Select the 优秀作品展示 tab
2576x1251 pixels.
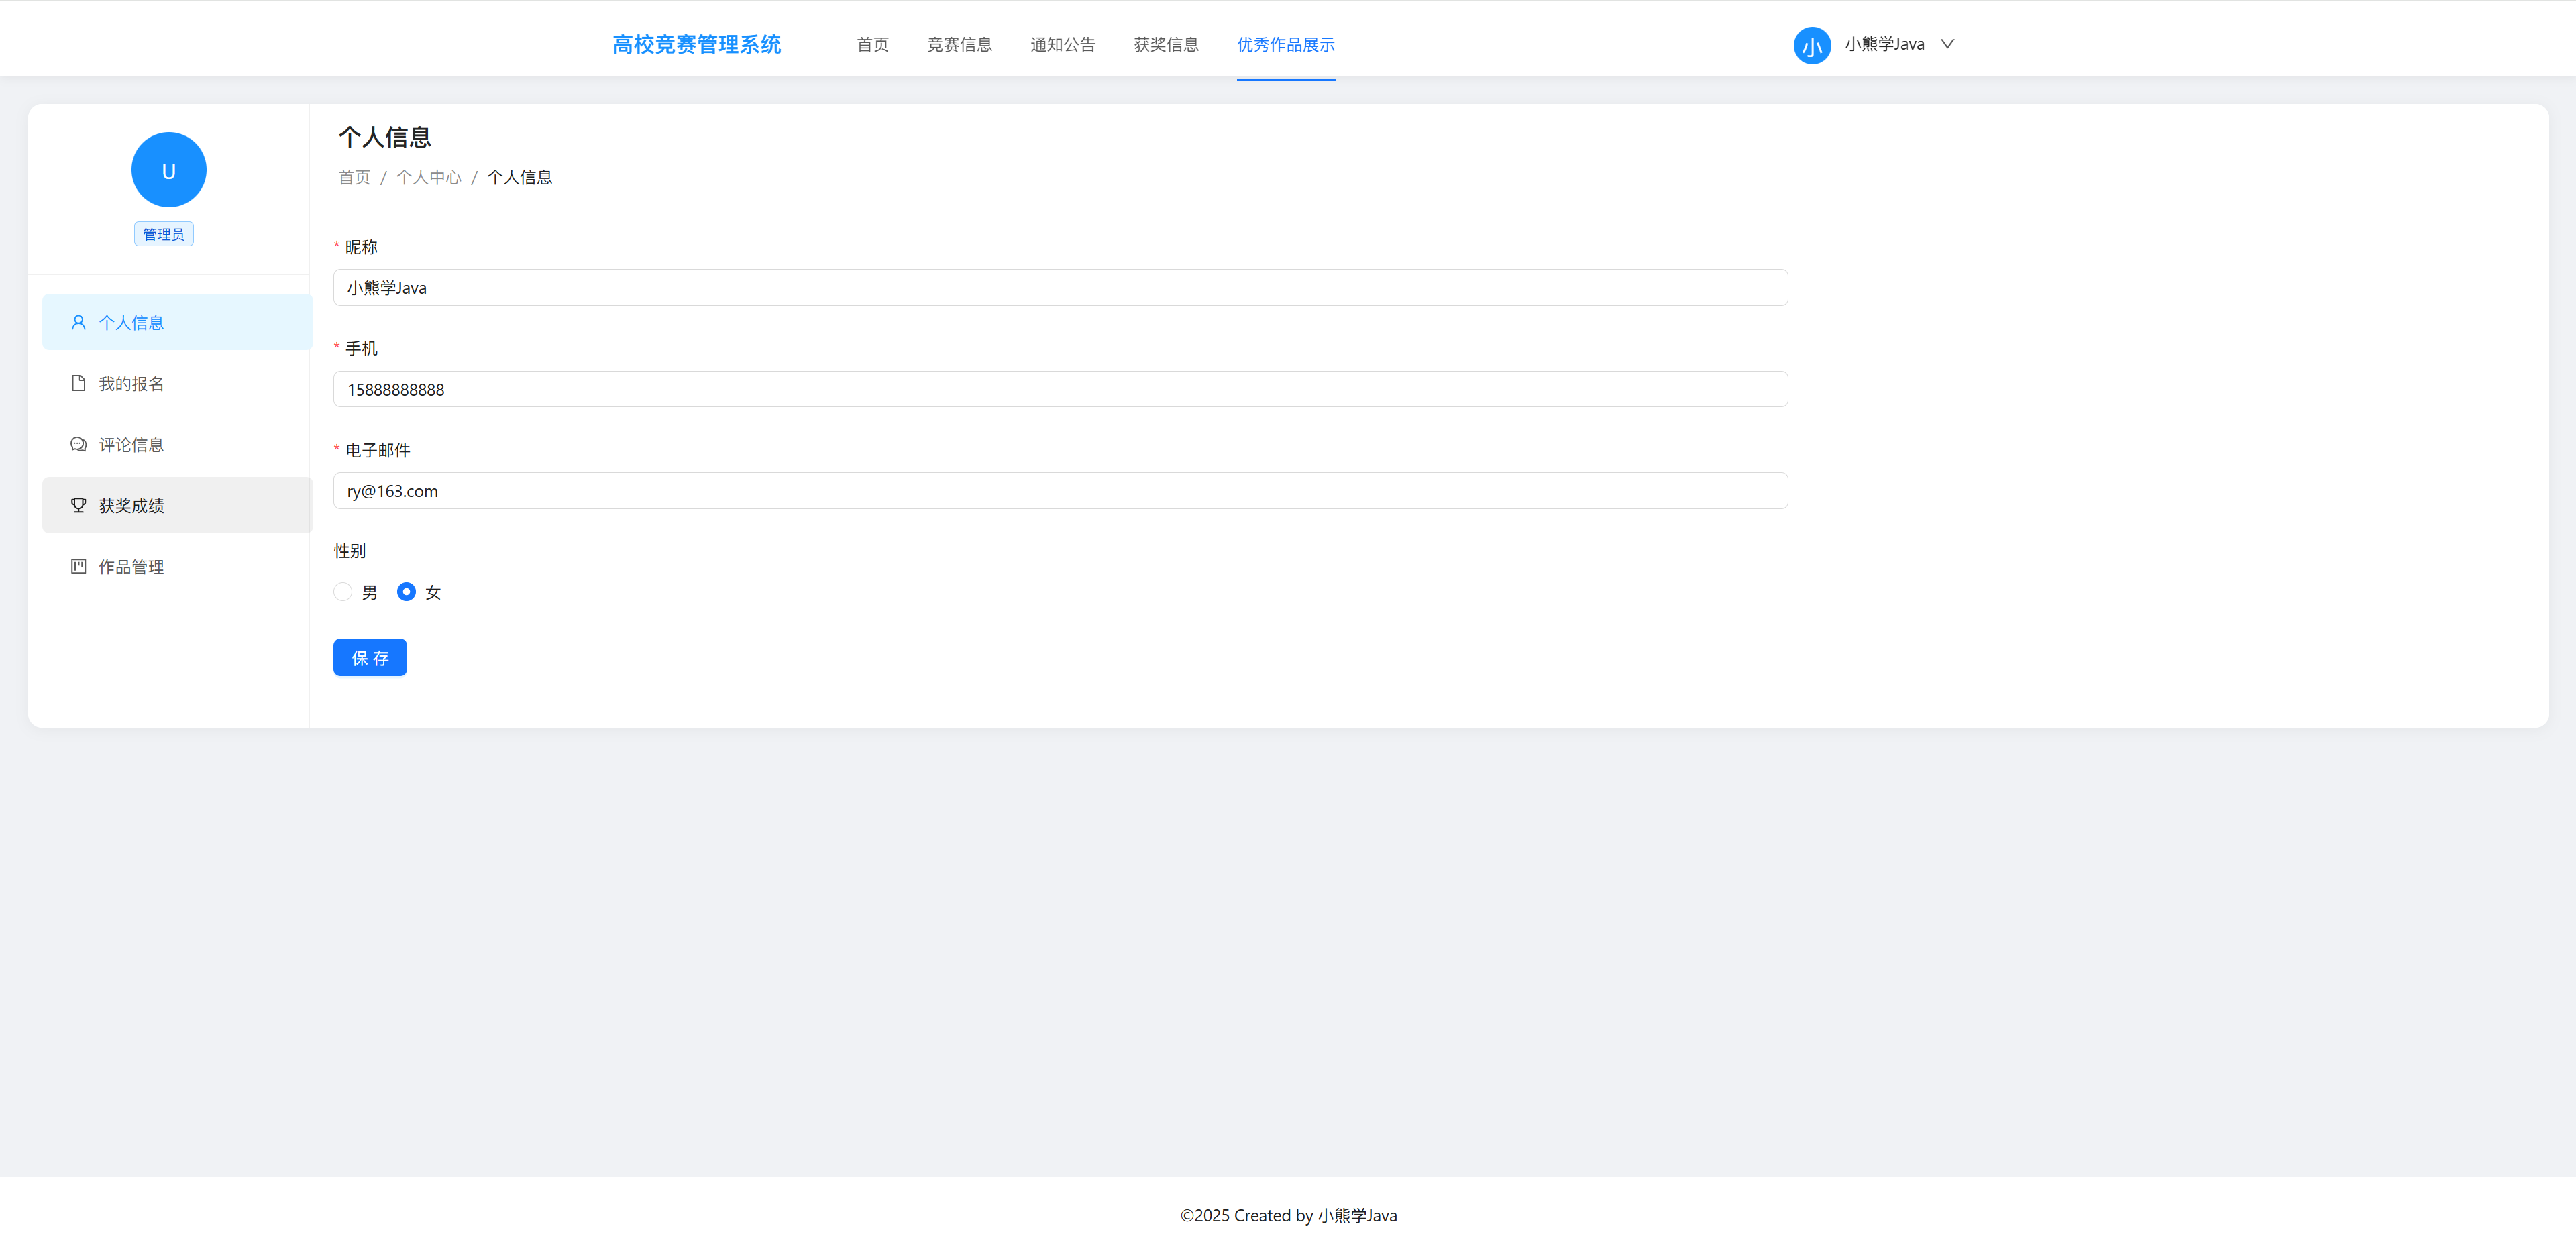1285,44
